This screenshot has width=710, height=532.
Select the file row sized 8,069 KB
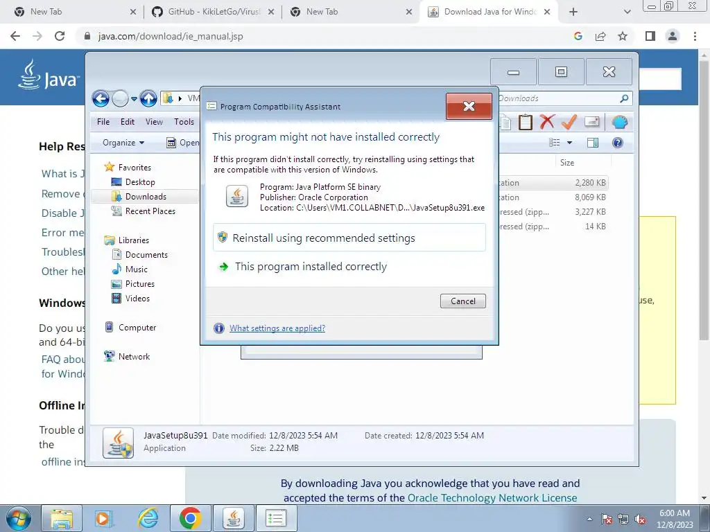click(553, 197)
